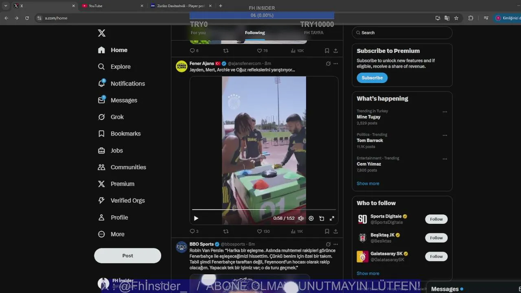Open Bookmarks in the sidebar
The height and width of the screenshot is (293, 521).
click(x=119, y=133)
